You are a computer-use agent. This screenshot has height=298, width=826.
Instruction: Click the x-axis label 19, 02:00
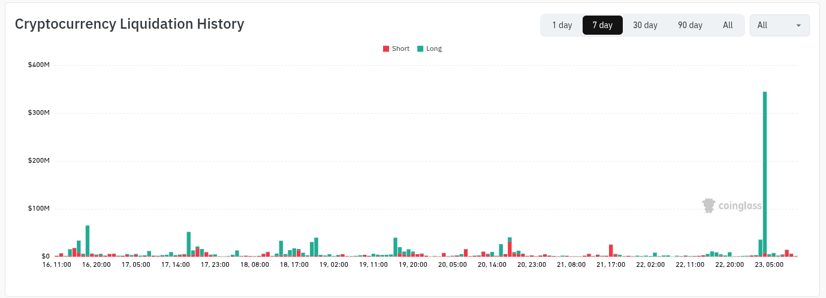pyautogui.click(x=333, y=264)
